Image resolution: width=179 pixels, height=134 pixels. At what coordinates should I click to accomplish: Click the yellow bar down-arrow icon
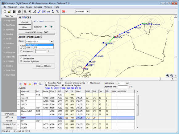30,84
